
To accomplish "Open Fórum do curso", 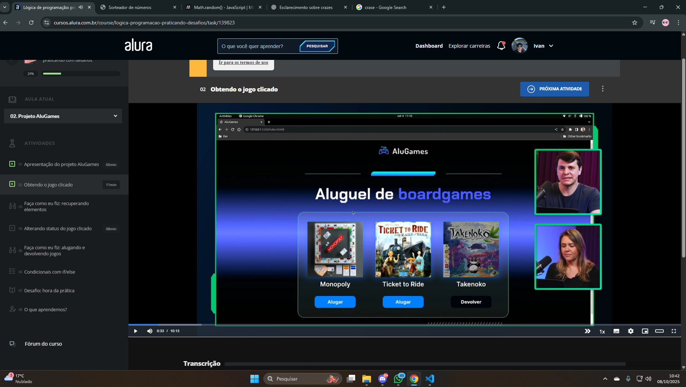I will tap(43, 344).
